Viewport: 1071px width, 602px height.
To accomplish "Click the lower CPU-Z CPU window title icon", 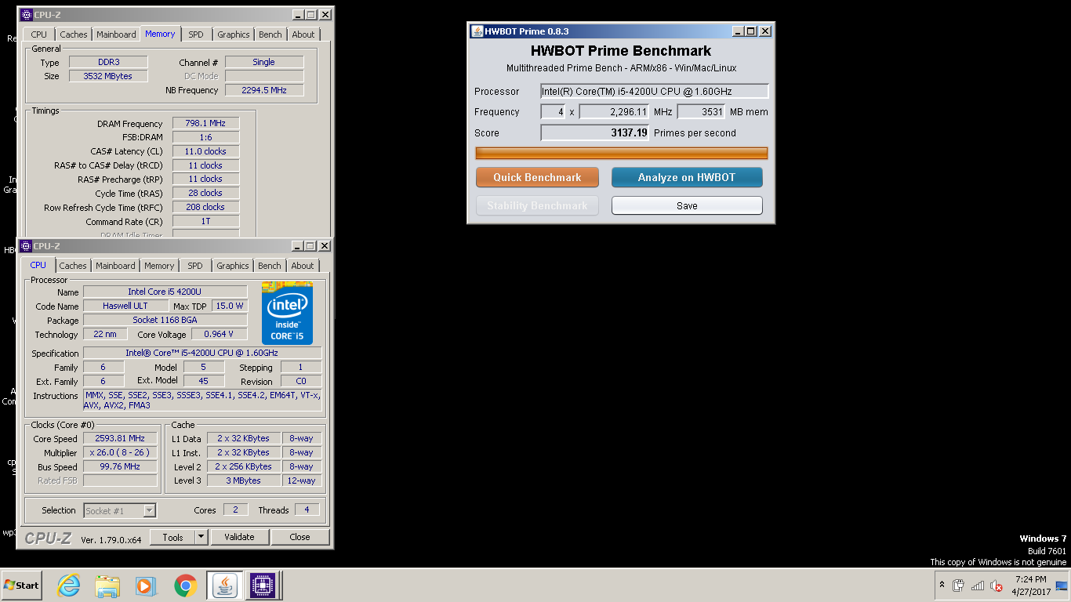I will pos(26,246).
